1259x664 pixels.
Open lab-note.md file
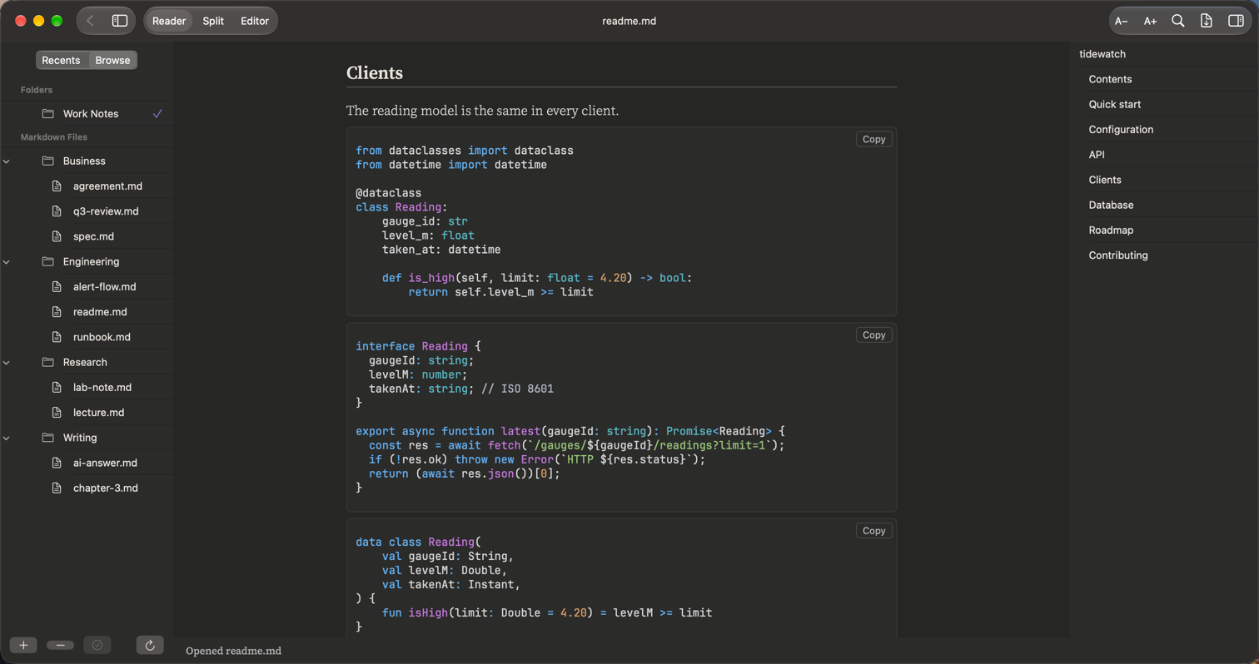102,388
